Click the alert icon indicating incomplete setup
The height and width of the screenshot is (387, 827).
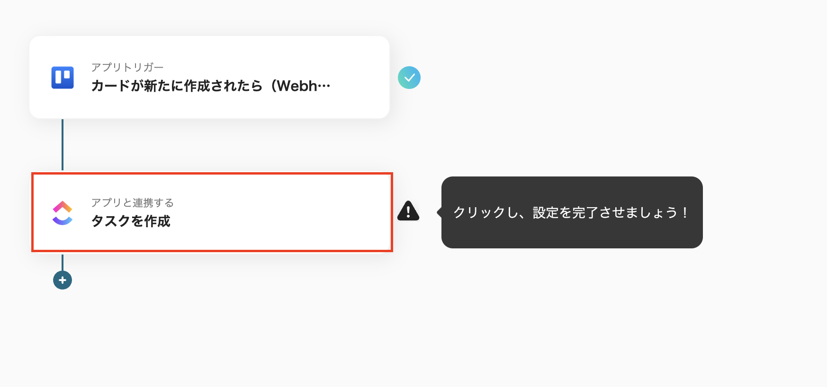(x=408, y=211)
